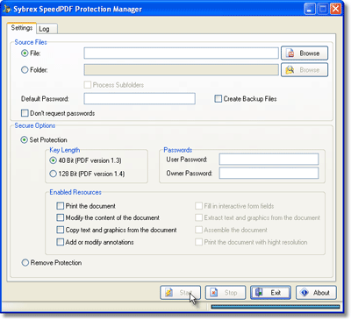
Task: Switch to the Settings tab
Action: 22,28
